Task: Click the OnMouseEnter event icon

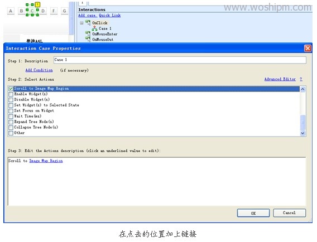Action: 88,33
